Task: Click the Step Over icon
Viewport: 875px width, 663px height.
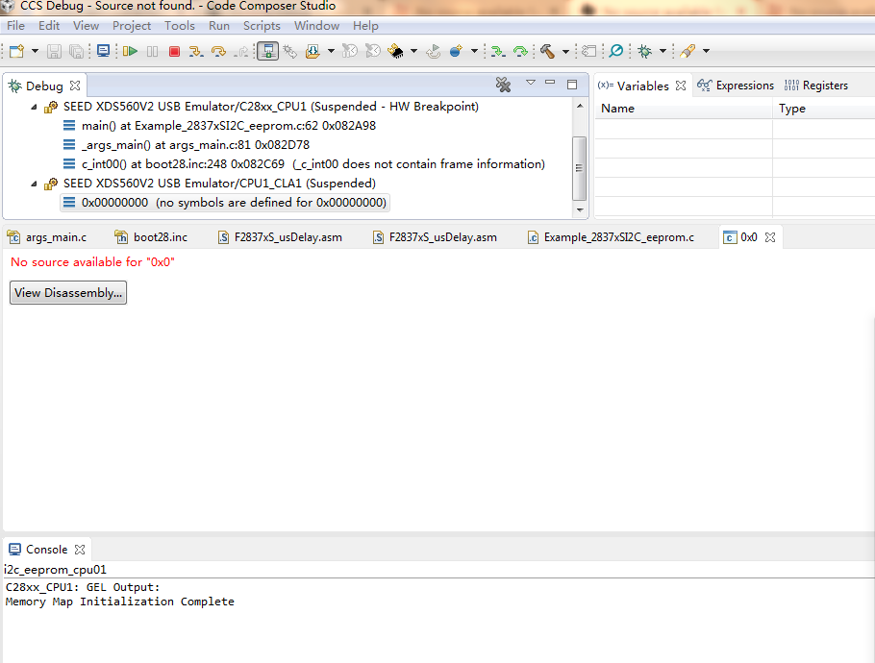Action: point(219,51)
